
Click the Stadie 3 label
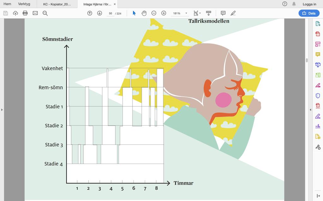[54, 144]
